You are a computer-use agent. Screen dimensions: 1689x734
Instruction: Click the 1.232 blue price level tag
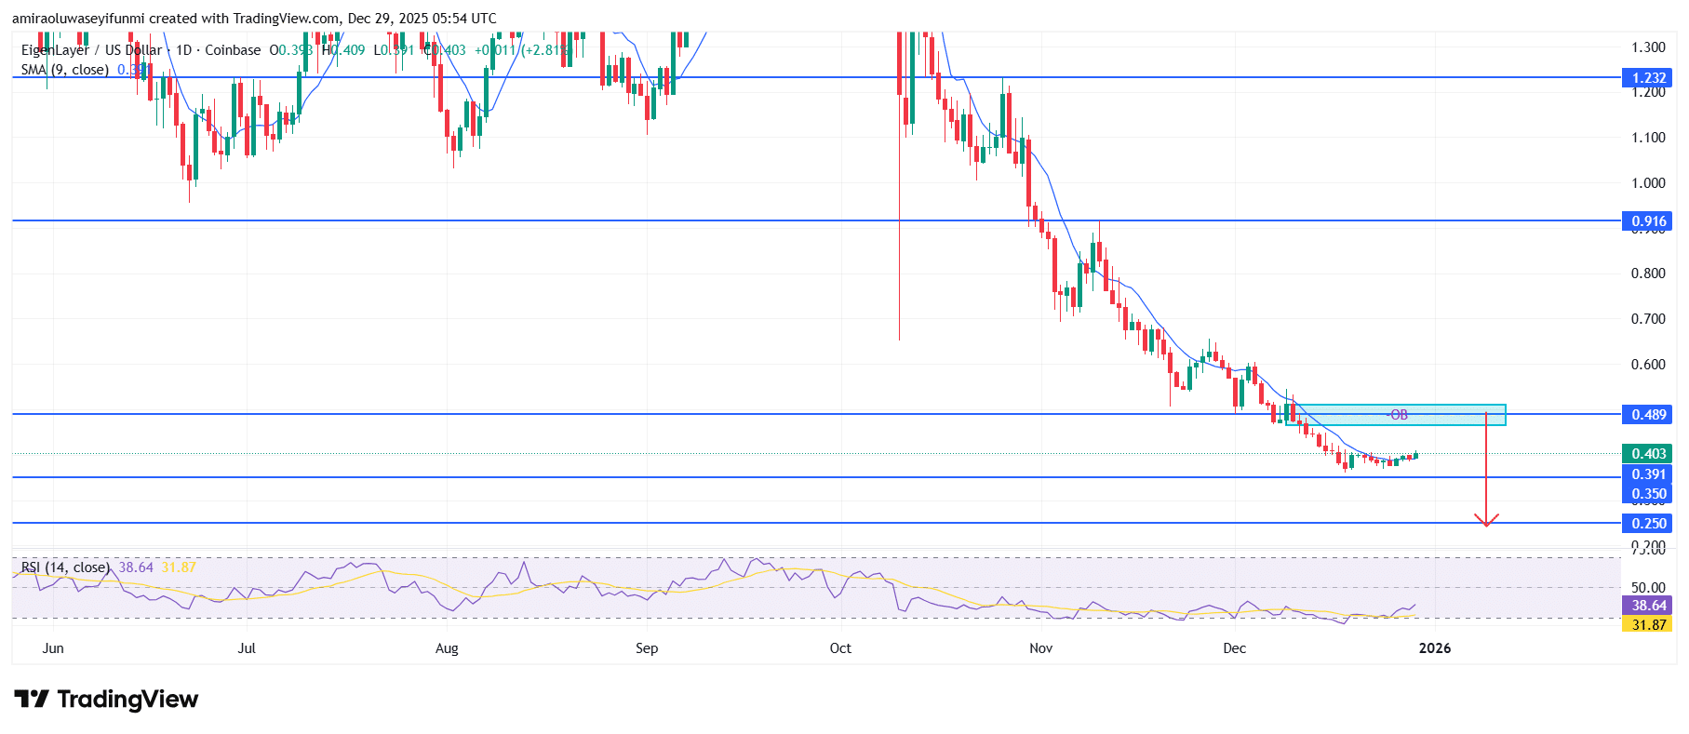pos(1647,78)
